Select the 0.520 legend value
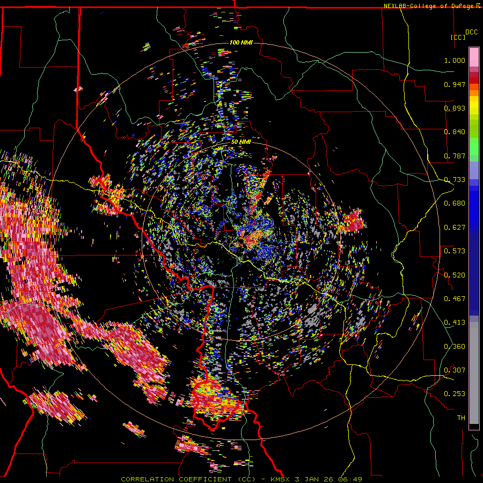Screen dimensions: 483x483 pos(455,275)
